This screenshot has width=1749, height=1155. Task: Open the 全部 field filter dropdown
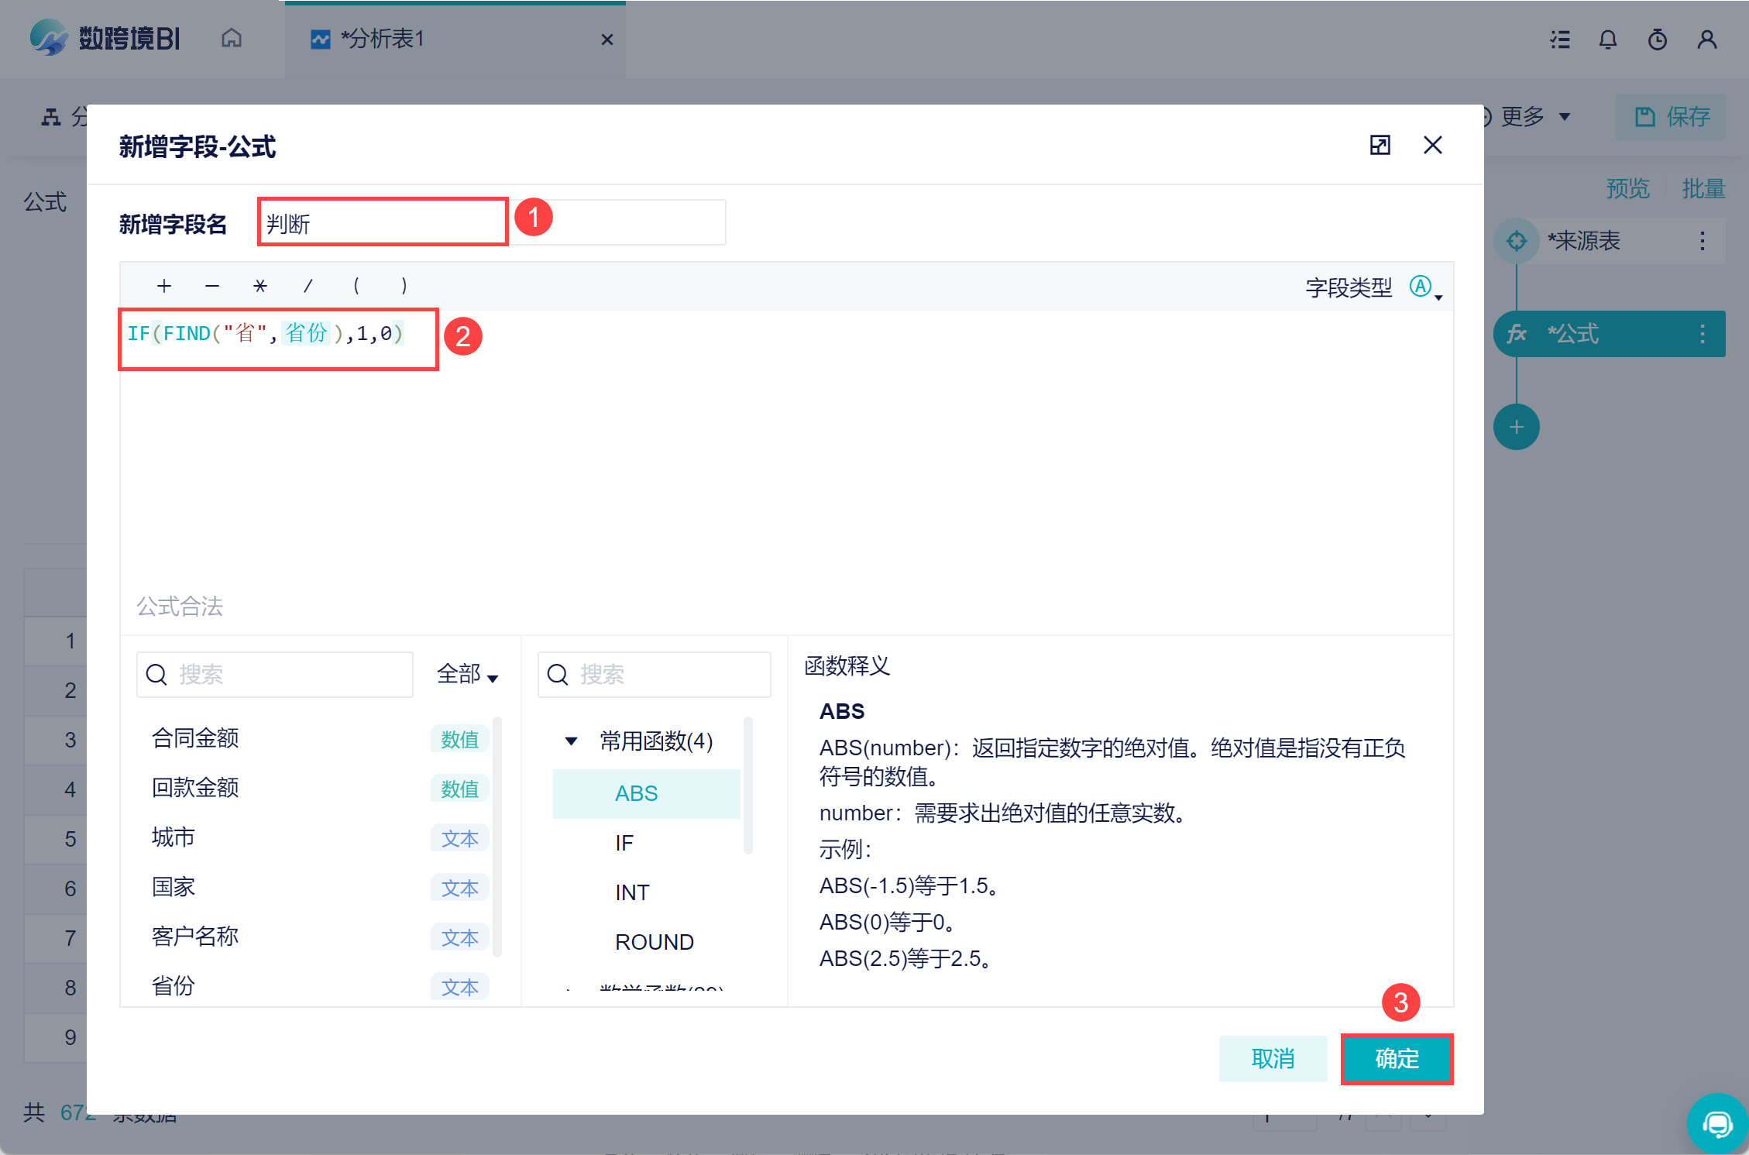(x=467, y=674)
